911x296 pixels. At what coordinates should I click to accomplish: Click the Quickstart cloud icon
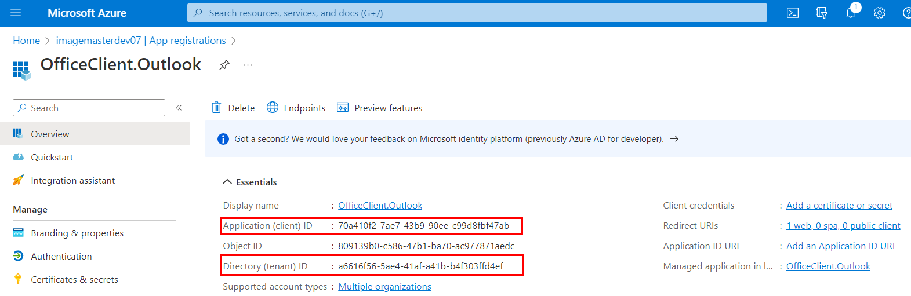18,157
